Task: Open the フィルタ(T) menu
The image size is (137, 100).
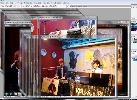Action: 37,3
